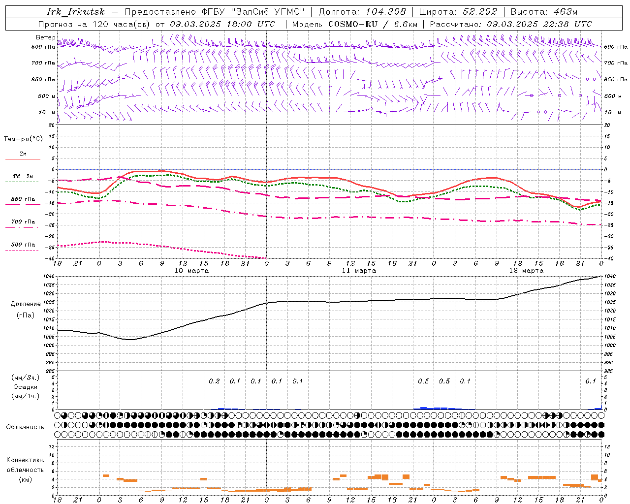The image size is (630, 504).
Task: Click the station name Irk_Irkutsk
Action: [76, 12]
